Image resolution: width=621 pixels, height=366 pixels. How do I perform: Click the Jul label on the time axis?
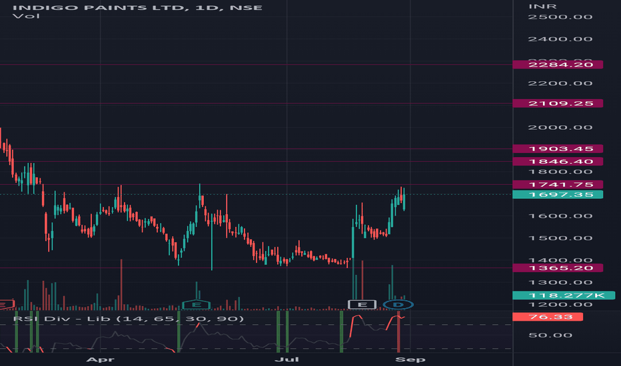click(x=287, y=359)
